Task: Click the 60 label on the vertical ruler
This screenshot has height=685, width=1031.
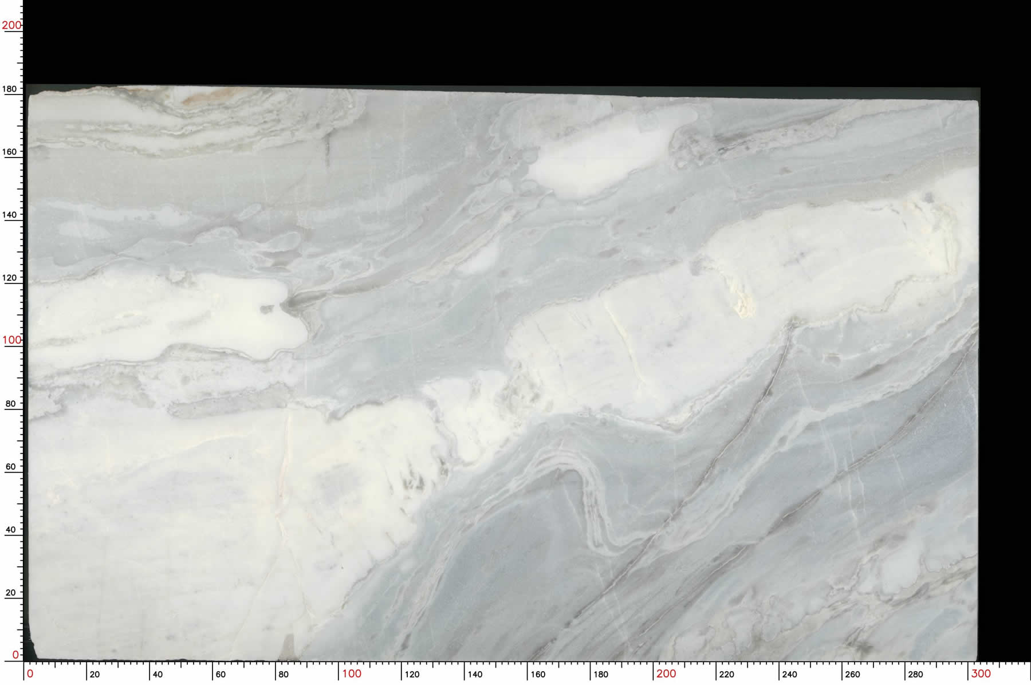Action: coord(10,467)
